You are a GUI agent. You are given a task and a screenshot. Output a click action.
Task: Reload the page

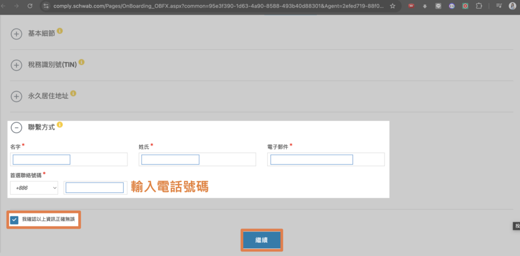[x=30, y=6]
